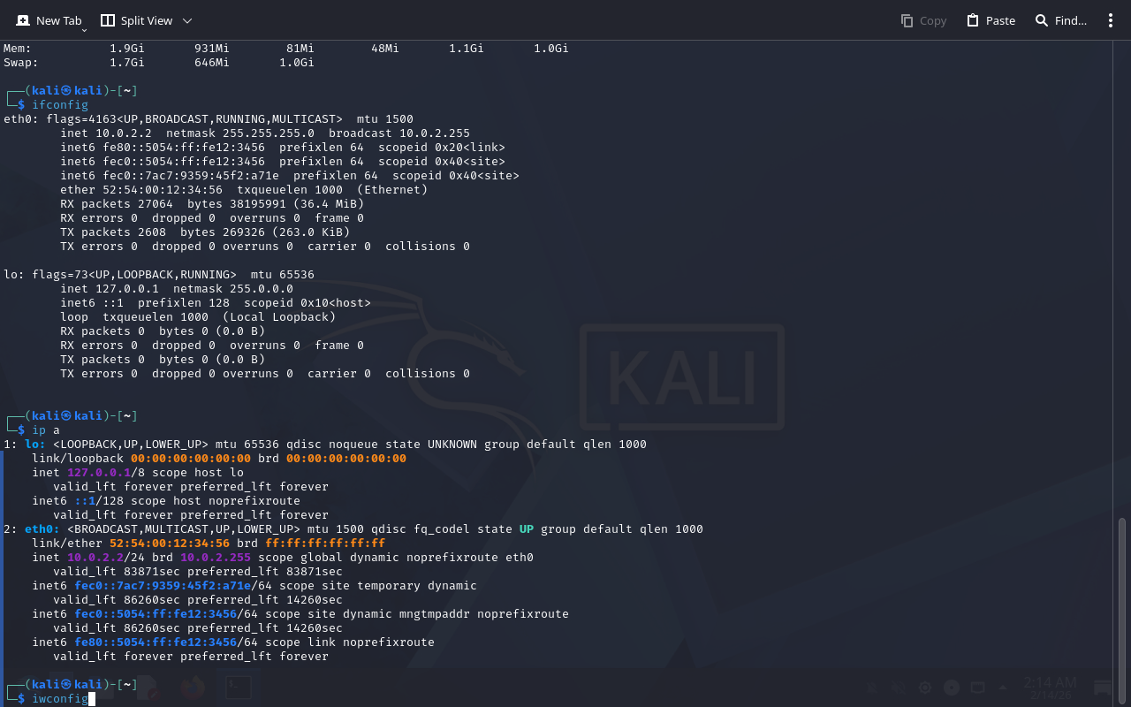The height and width of the screenshot is (707, 1131).
Task: Click the Copy toolbar button
Action: [923, 20]
